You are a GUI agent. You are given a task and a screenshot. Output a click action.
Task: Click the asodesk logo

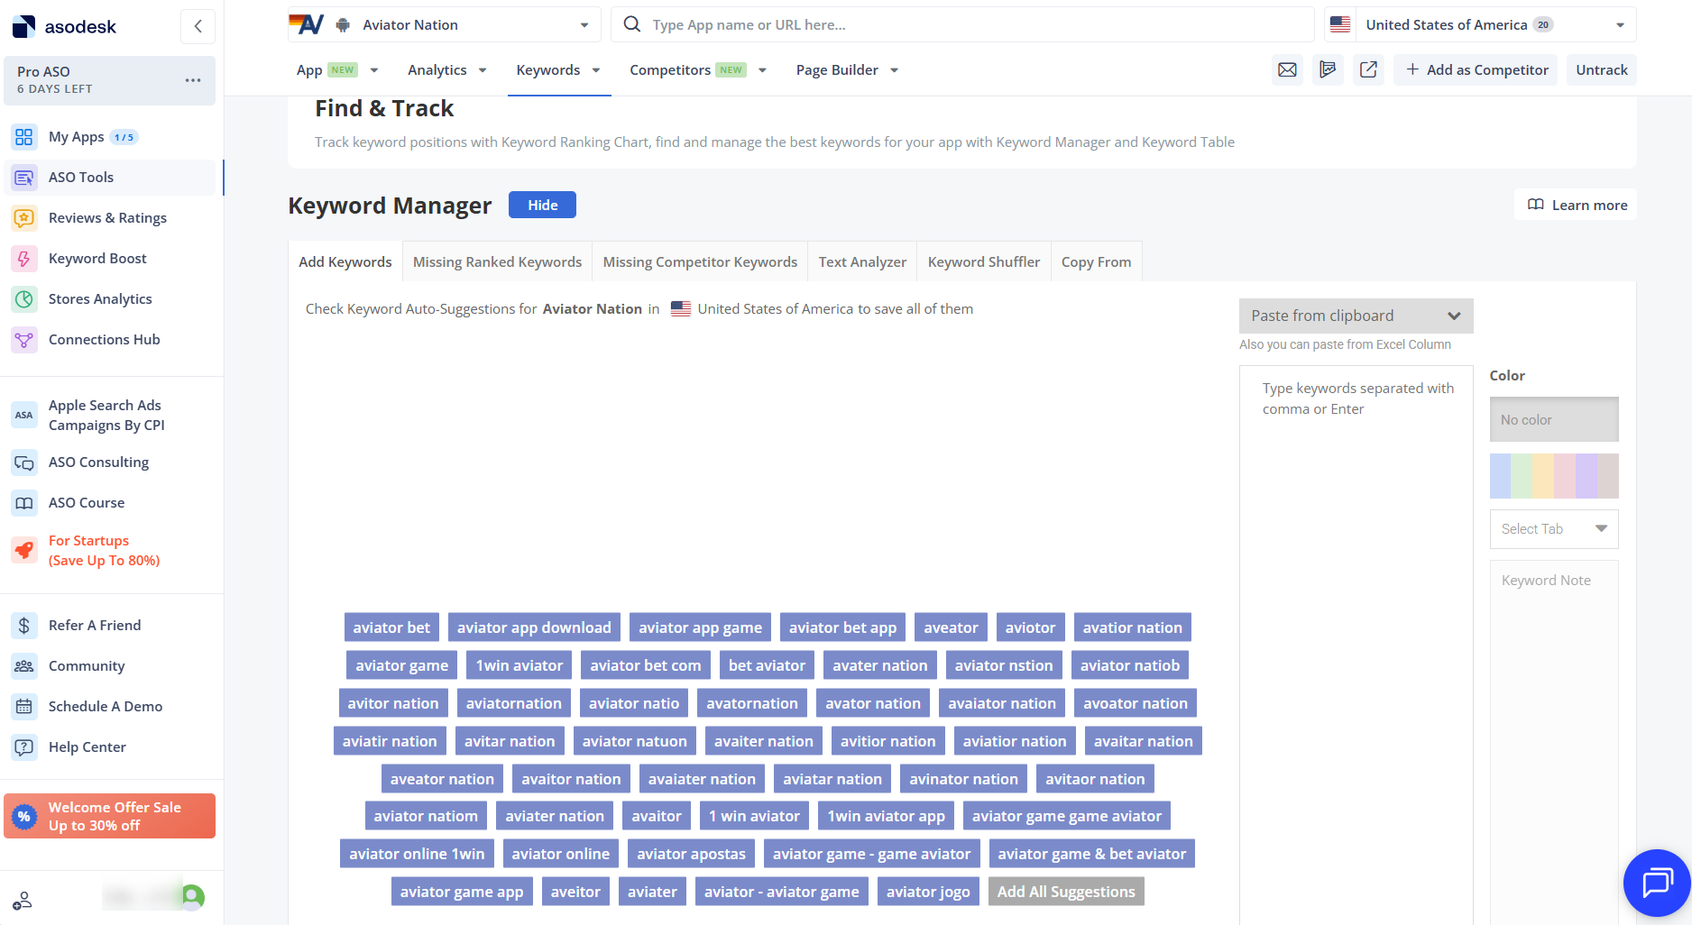click(64, 26)
